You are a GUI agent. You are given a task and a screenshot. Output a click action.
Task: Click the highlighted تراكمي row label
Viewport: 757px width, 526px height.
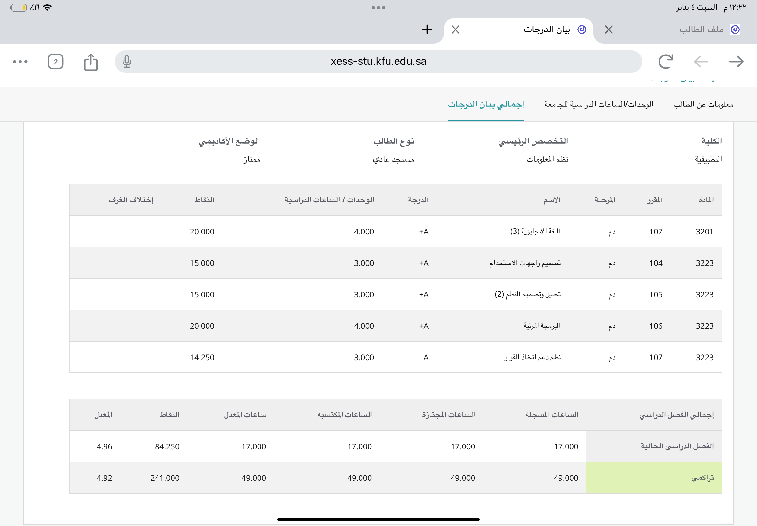point(702,478)
